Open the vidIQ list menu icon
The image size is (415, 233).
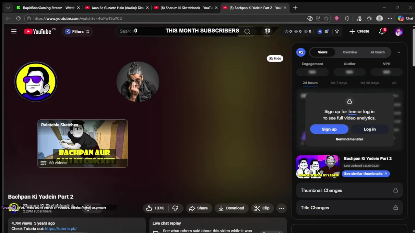coord(327,31)
